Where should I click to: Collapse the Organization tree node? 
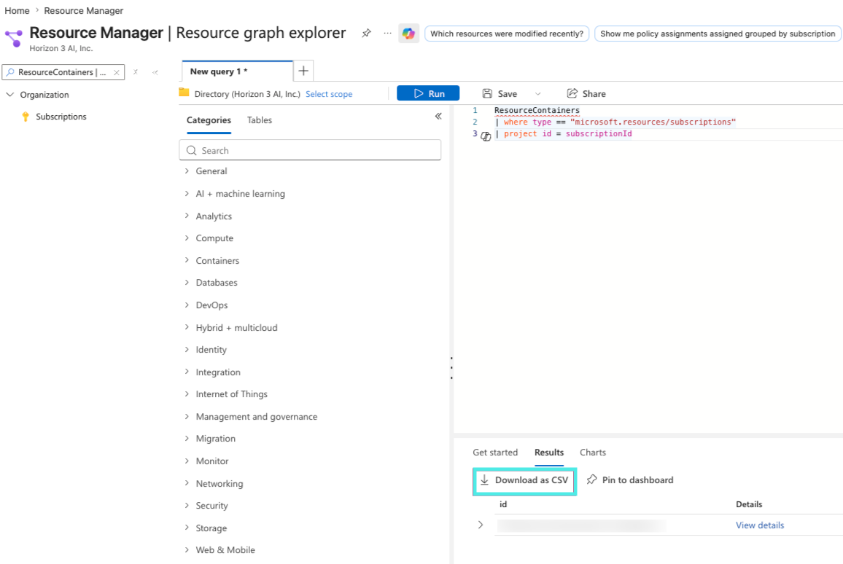point(9,95)
